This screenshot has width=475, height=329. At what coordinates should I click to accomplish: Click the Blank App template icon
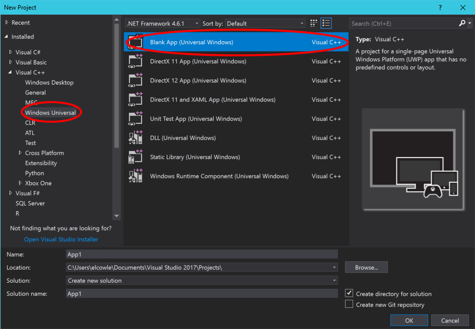135,42
